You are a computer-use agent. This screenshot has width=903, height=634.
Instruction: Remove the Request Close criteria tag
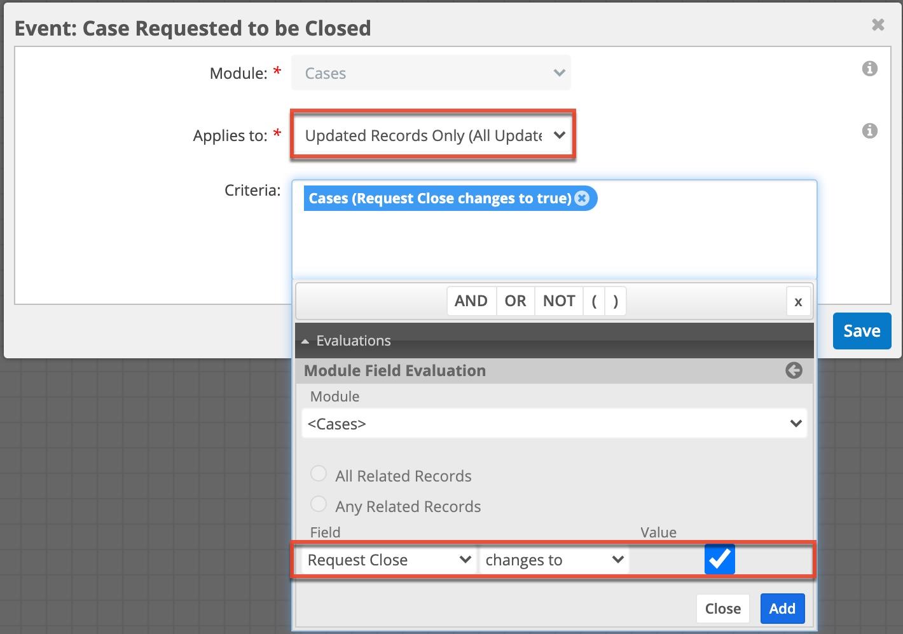[582, 198]
